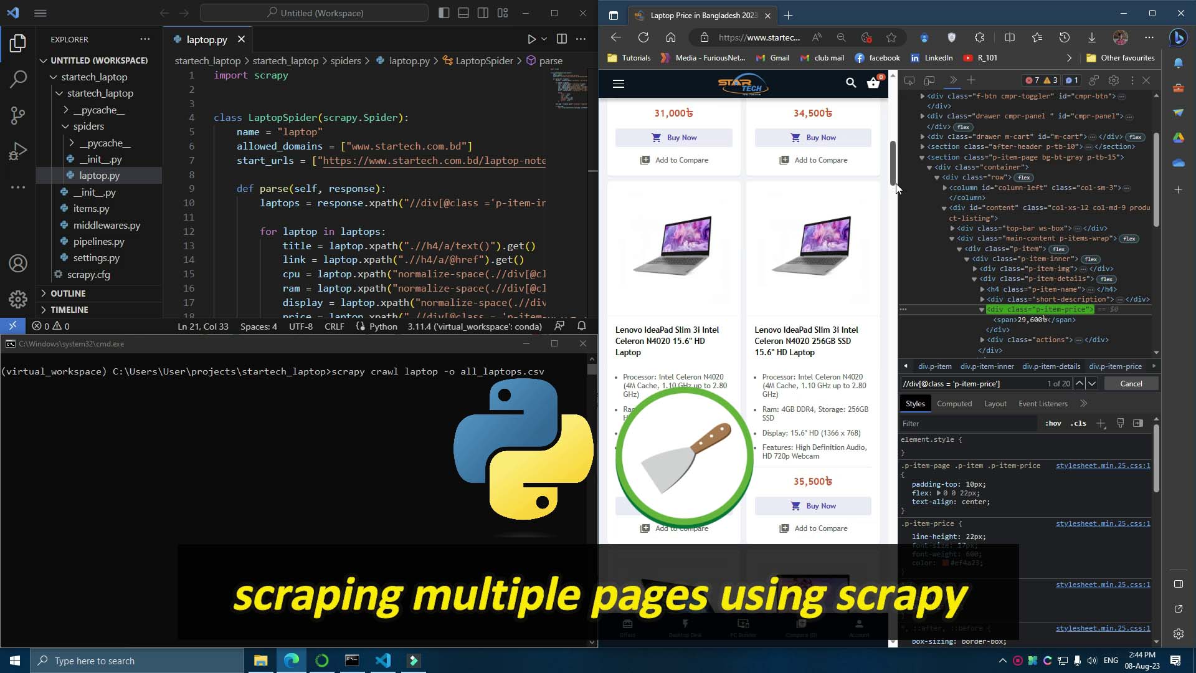Switch to the Computed tab in DevTools
The image size is (1196, 673).
pyautogui.click(x=954, y=403)
